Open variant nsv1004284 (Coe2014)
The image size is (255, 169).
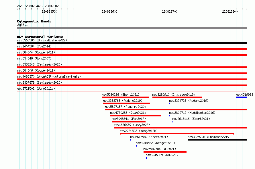(x=34, y=46)
